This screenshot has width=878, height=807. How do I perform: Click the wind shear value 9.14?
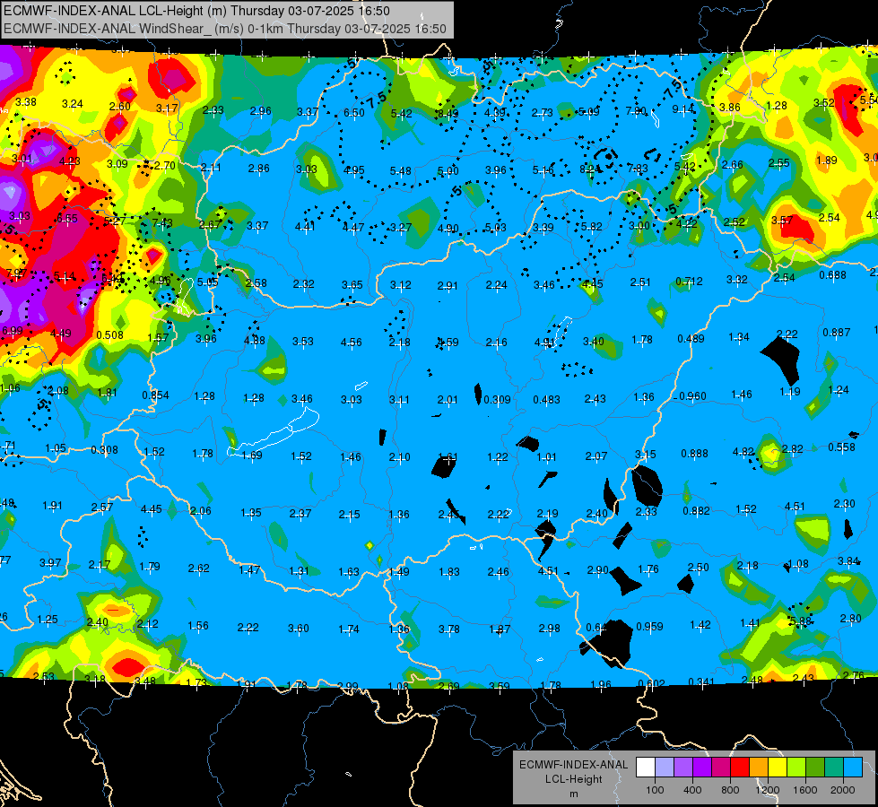click(682, 109)
